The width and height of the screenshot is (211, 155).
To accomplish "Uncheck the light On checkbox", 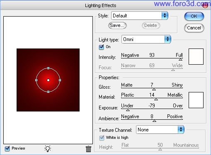I will pos(101,47).
